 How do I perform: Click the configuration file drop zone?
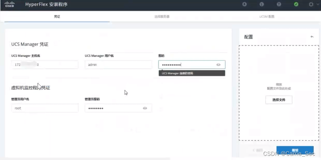[279, 93]
